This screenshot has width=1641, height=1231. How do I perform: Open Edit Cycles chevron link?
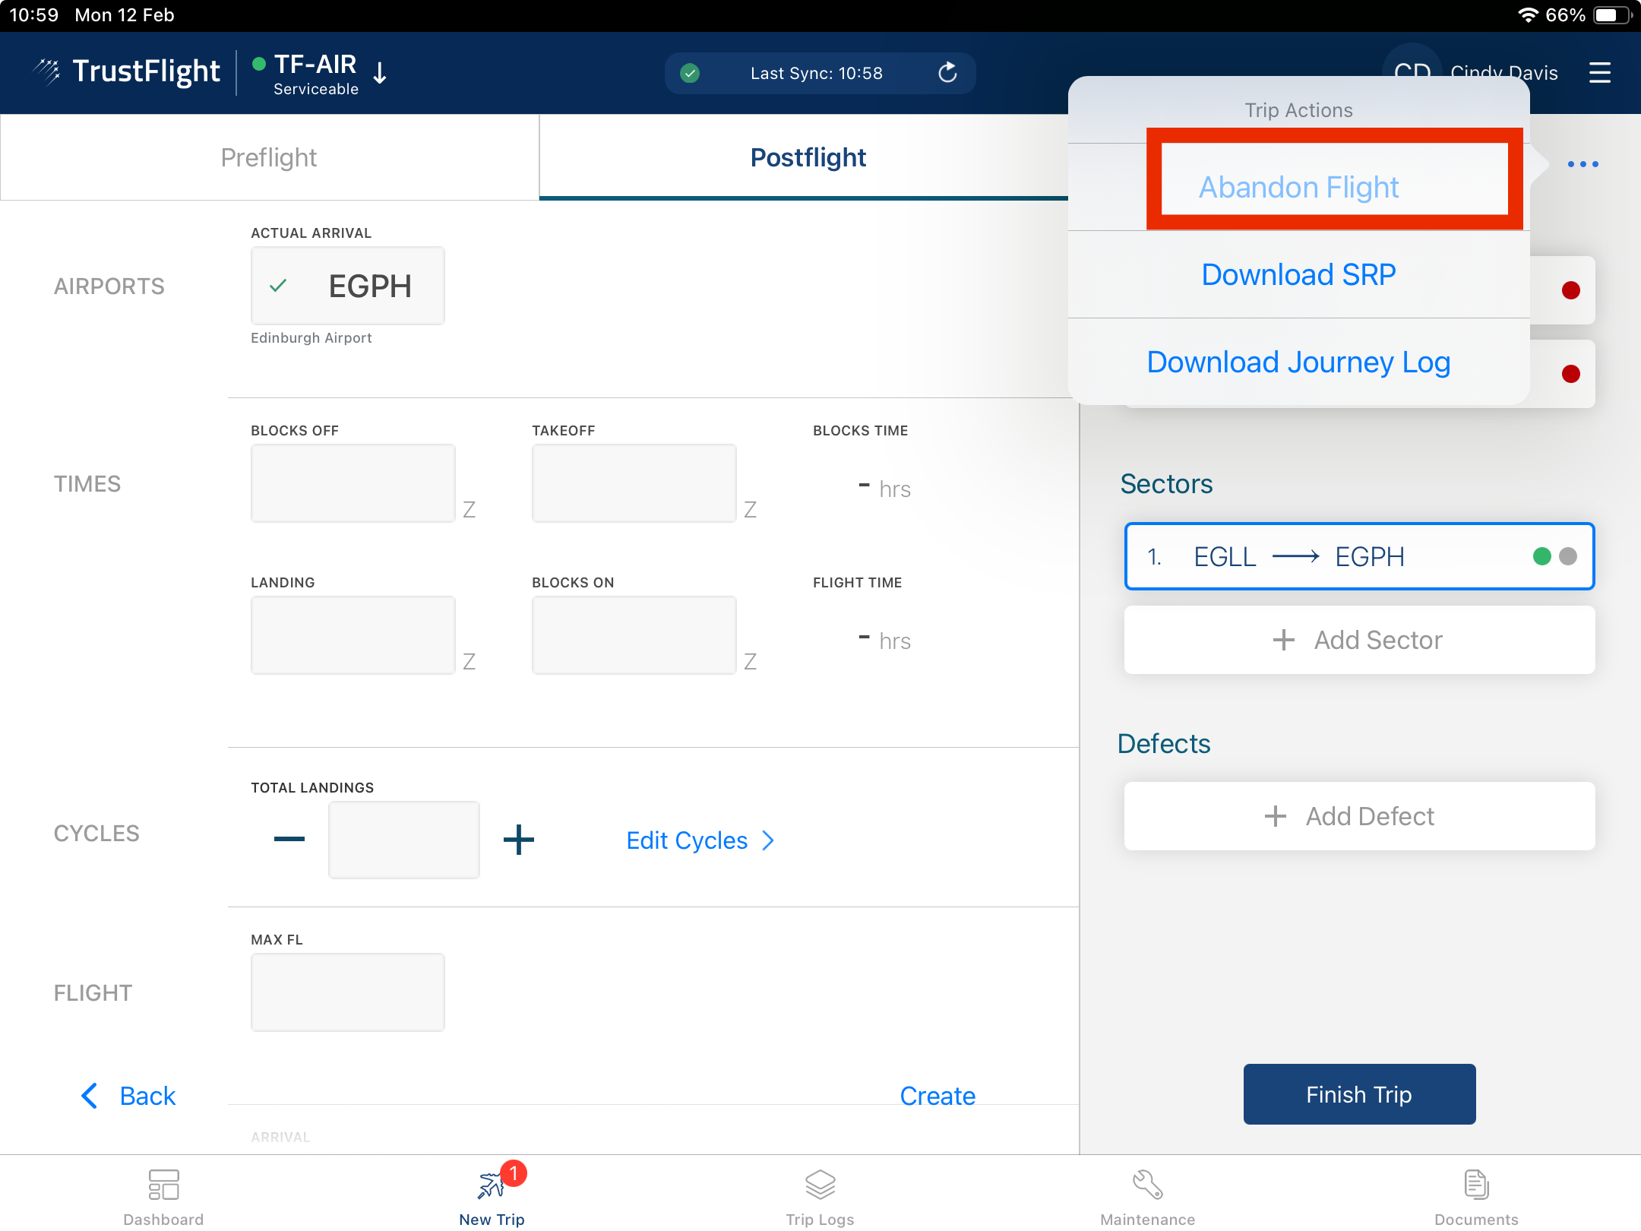pyautogui.click(x=700, y=840)
